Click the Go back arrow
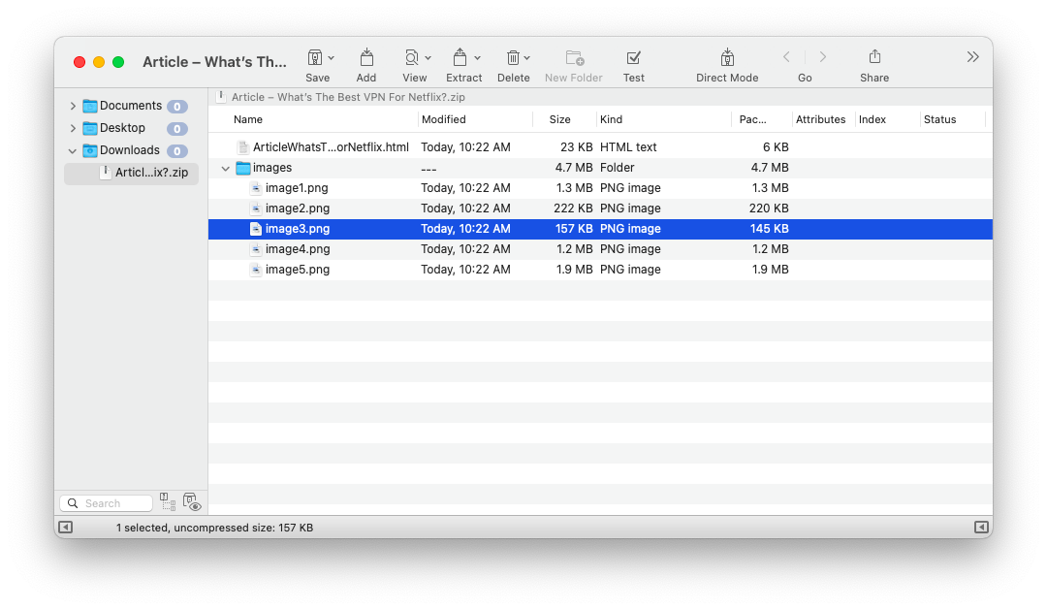1047x610 pixels. (785, 56)
